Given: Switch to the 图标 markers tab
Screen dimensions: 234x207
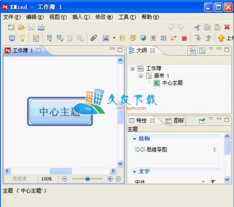Looking at the screenshot, I should (175, 121).
